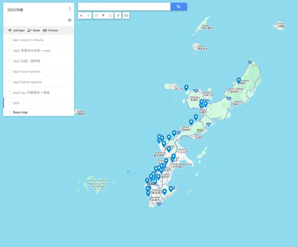Click the Ogimi Village label
This screenshot has width=298, height=247.
[236, 90]
